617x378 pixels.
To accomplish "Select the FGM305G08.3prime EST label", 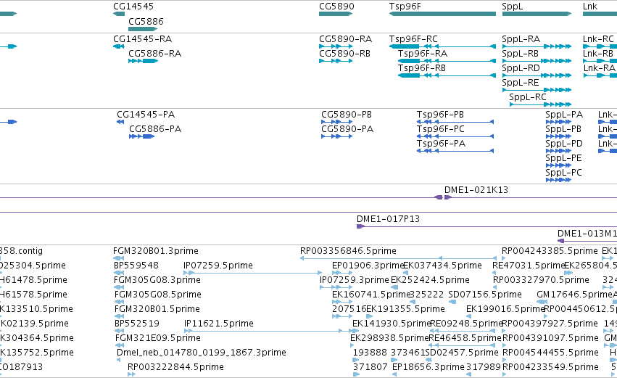I will (x=157, y=280).
